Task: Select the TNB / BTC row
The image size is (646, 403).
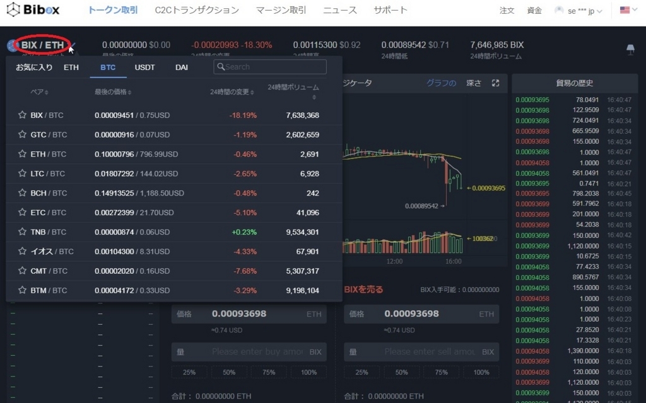Action: tap(174, 232)
